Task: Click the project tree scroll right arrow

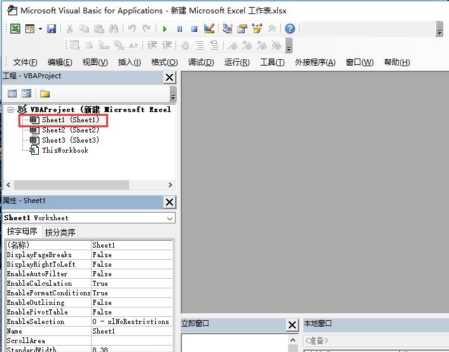Action: click(x=170, y=185)
